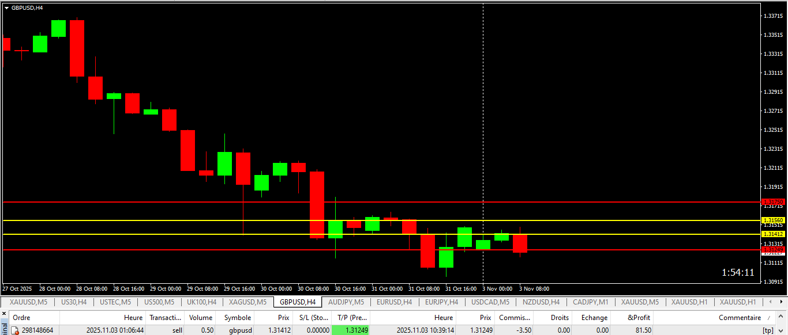Sort orders by the Ordre column header
Image resolution: width=788 pixels, height=335 pixels.
(35, 318)
